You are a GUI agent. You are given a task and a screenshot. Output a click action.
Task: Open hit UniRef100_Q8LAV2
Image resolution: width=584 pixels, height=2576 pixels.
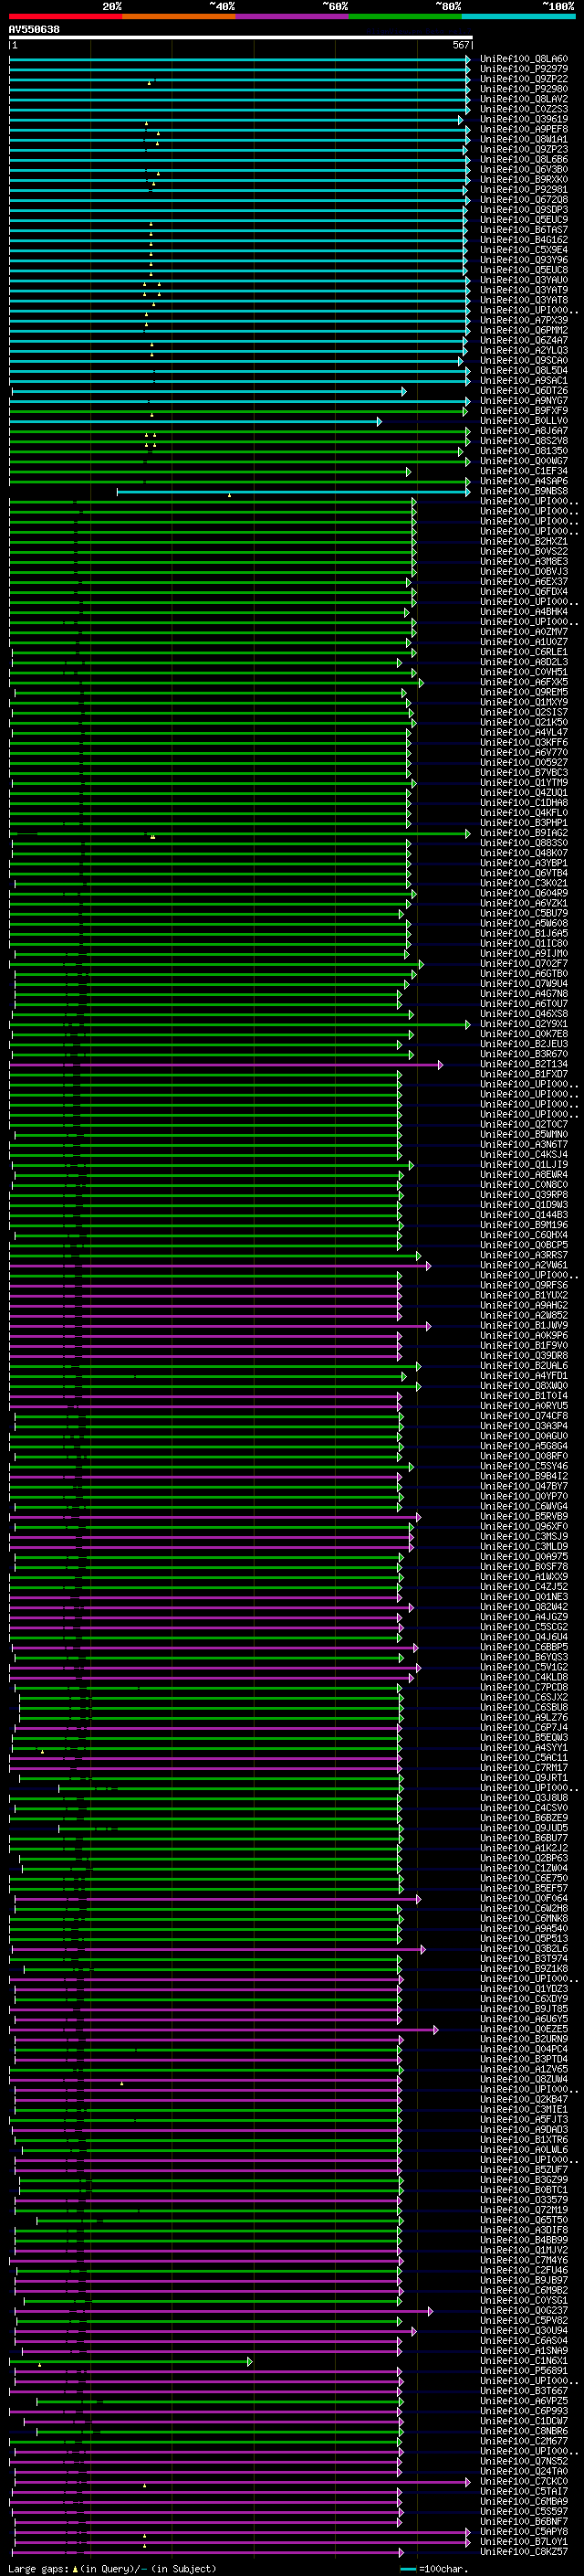point(524,99)
